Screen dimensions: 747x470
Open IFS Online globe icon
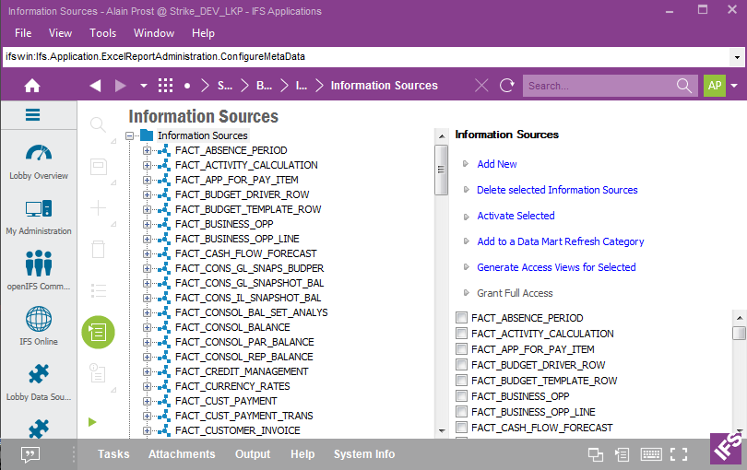tap(38, 323)
